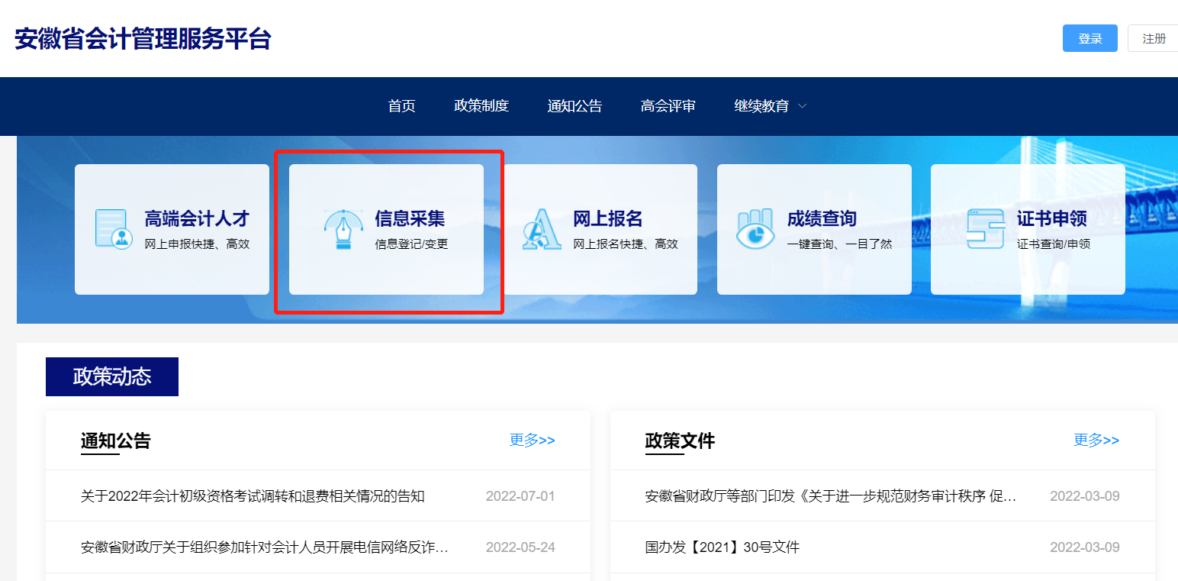The height and width of the screenshot is (581, 1178).
Task: Click the 证书申领 certificate icon
Action: (x=985, y=228)
